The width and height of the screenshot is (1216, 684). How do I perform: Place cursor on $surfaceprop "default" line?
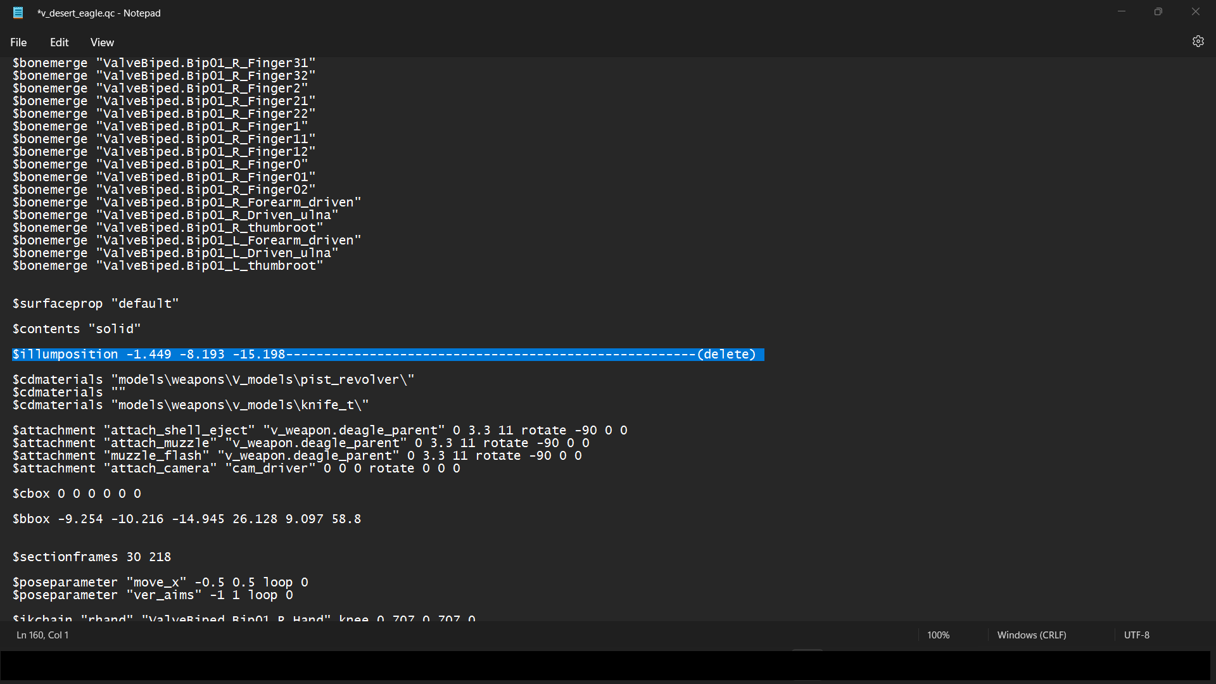pyautogui.click(x=96, y=304)
